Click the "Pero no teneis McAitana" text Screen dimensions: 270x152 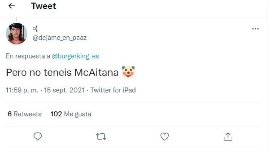coord(62,72)
